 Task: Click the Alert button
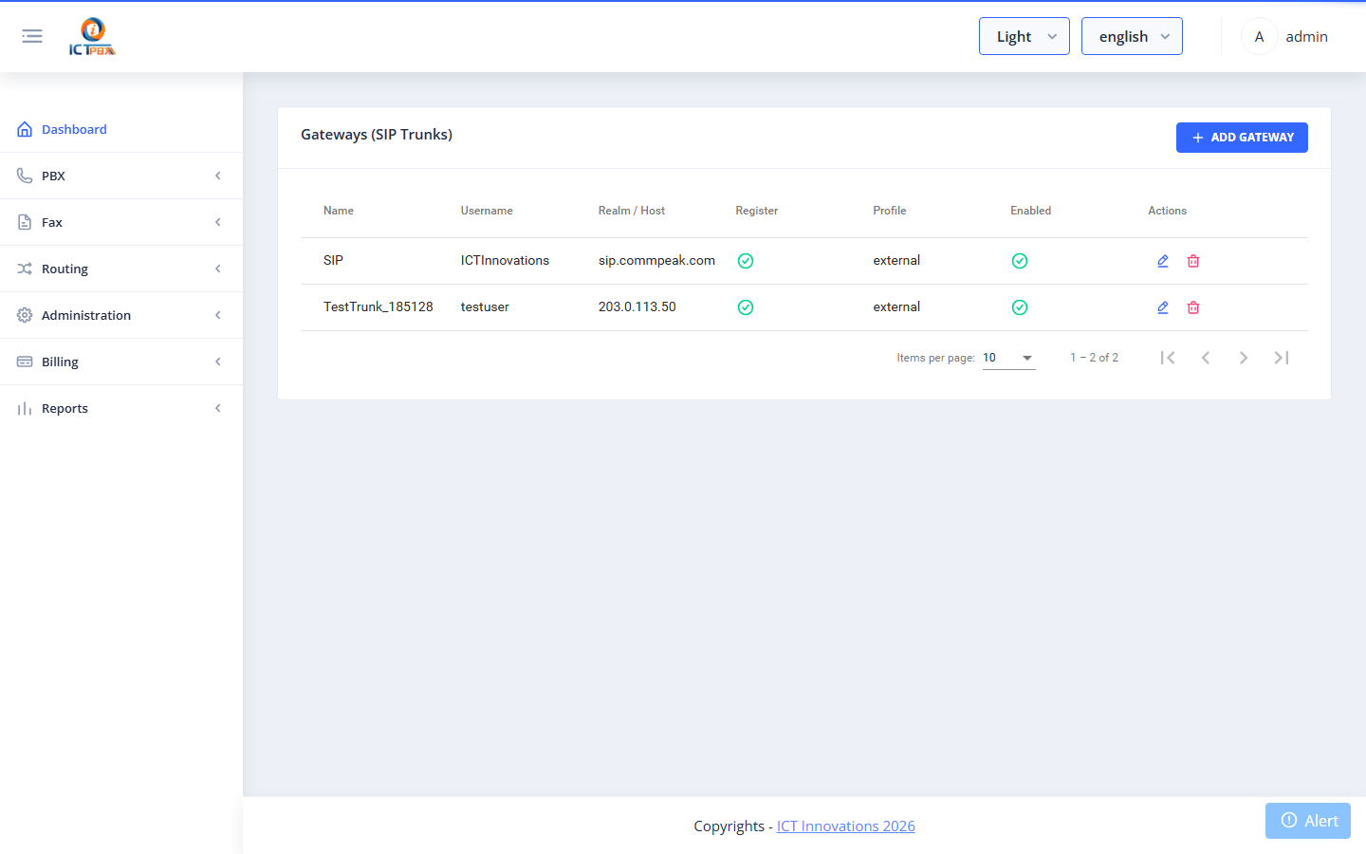[1308, 821]
